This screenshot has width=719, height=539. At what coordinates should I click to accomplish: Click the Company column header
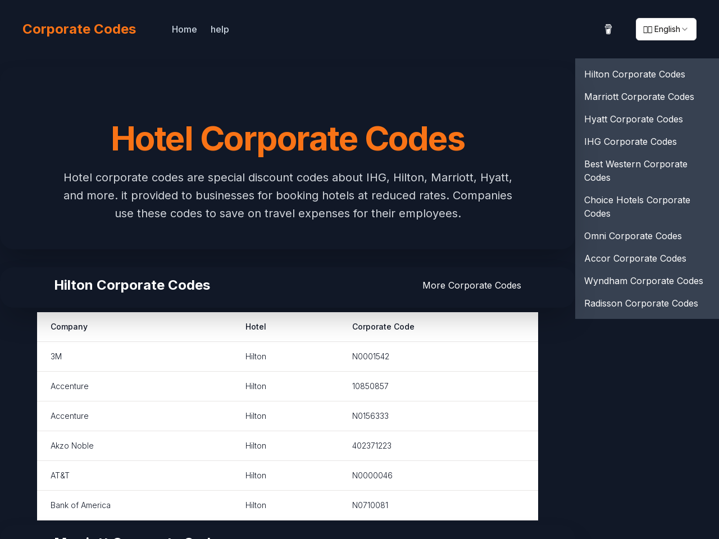(x=69, y=326)
